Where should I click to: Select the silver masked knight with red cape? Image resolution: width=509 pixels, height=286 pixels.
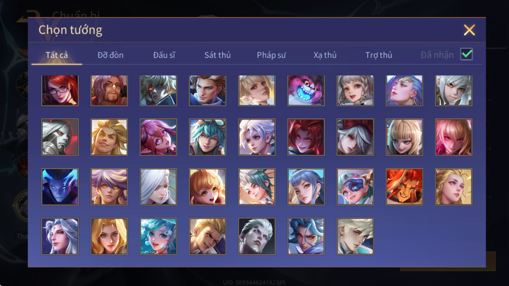pos(60,137)
